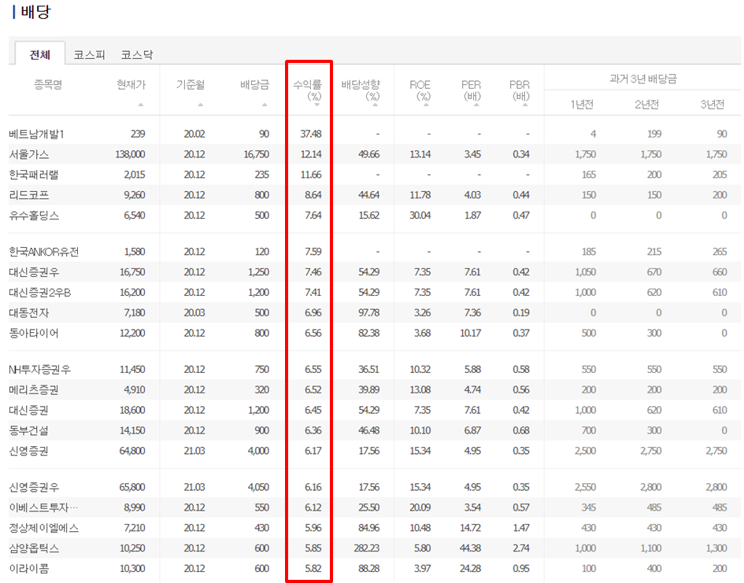Screen dimensions: 744x583
Task: Open stock 리드코프
Action: 28,195
